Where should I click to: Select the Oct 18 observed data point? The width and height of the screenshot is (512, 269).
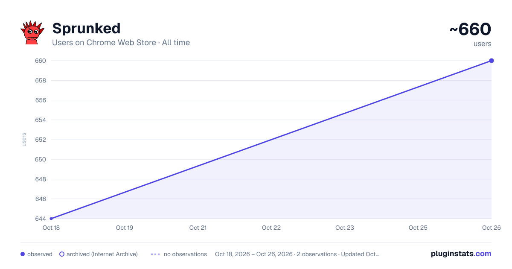point(51,219)
